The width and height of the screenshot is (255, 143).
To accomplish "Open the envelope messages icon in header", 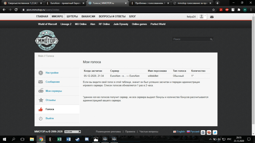I will pyautogui.click(x=212, y=17).
